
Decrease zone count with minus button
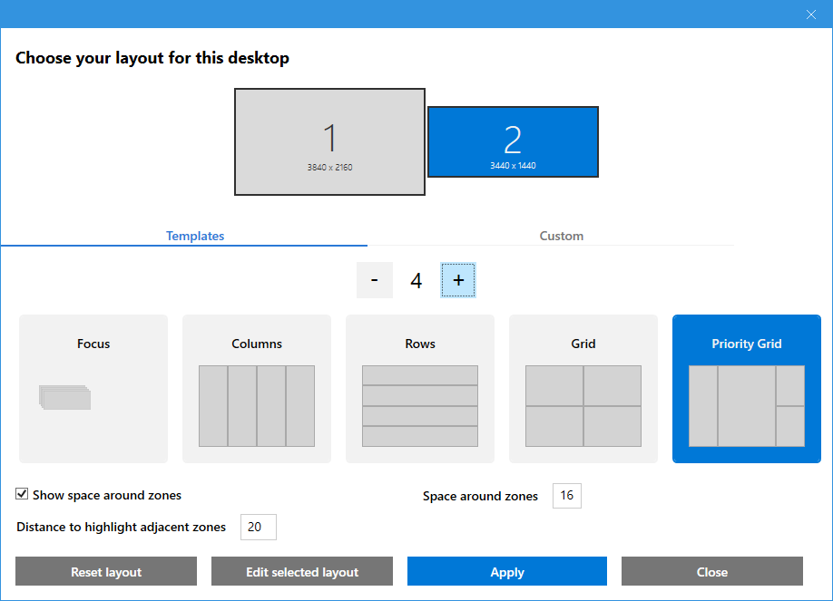(x=375, y=280)
